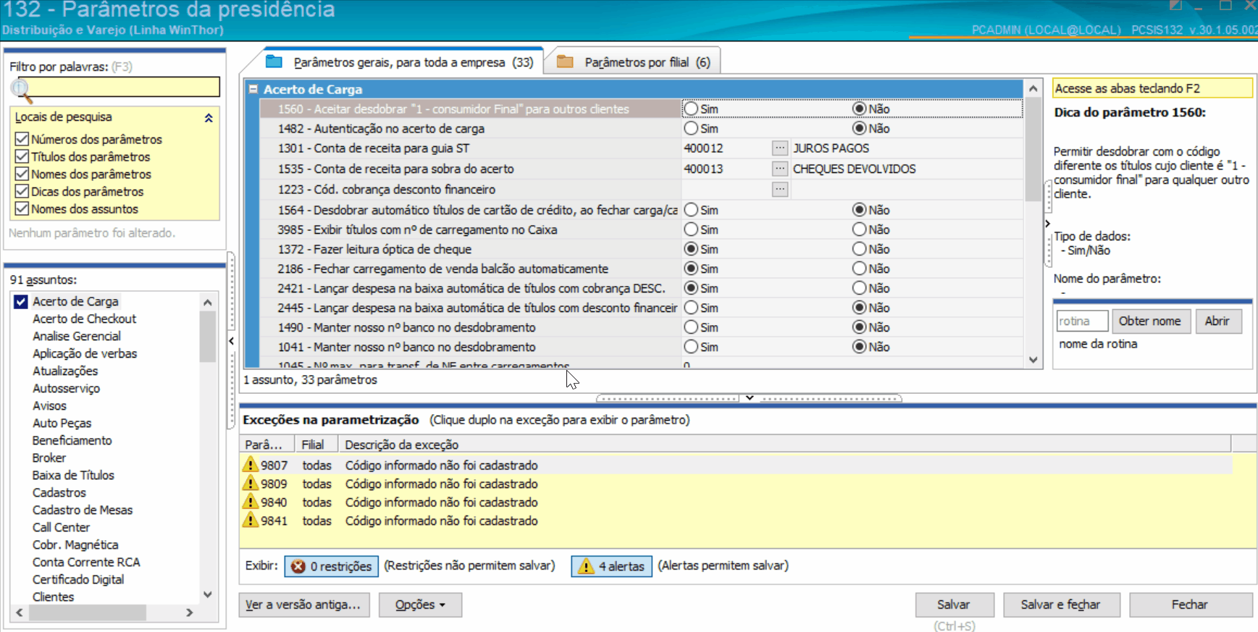Screen dimensions: 1258x632
Task: Click the Salvar button
Action: pyautogui.click(x=955, y=604)
